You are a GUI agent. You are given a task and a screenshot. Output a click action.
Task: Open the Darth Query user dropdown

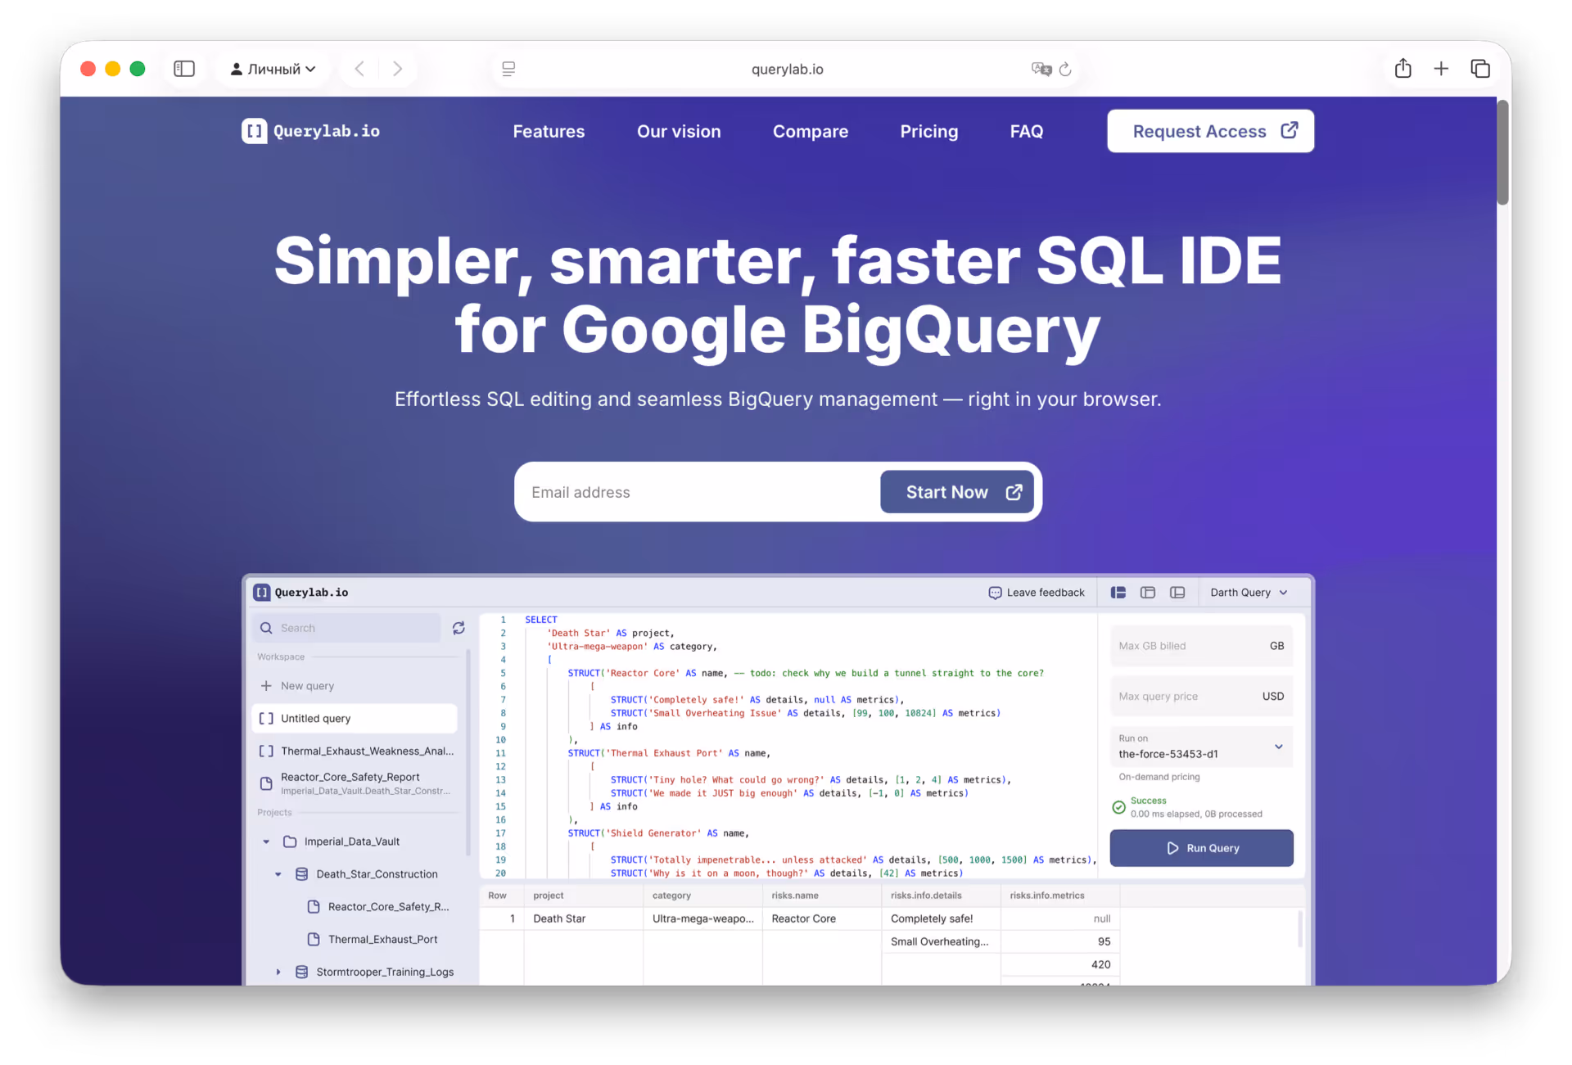click(x=1249, y=593)
